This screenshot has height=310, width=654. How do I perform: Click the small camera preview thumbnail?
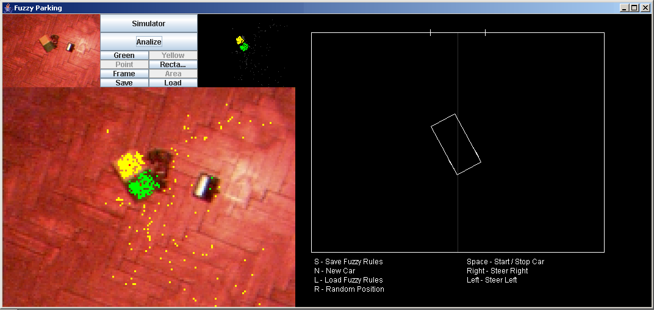(x=51, y=51)
